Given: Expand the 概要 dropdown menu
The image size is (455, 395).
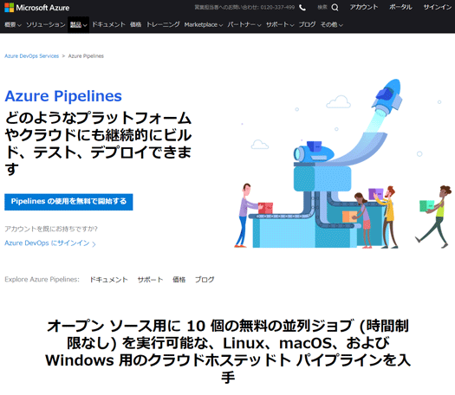Looking at the screenshot, I should [x=13, y=24].
